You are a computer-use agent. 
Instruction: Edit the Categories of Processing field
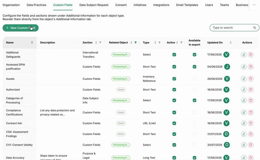(x=243, y=100)
